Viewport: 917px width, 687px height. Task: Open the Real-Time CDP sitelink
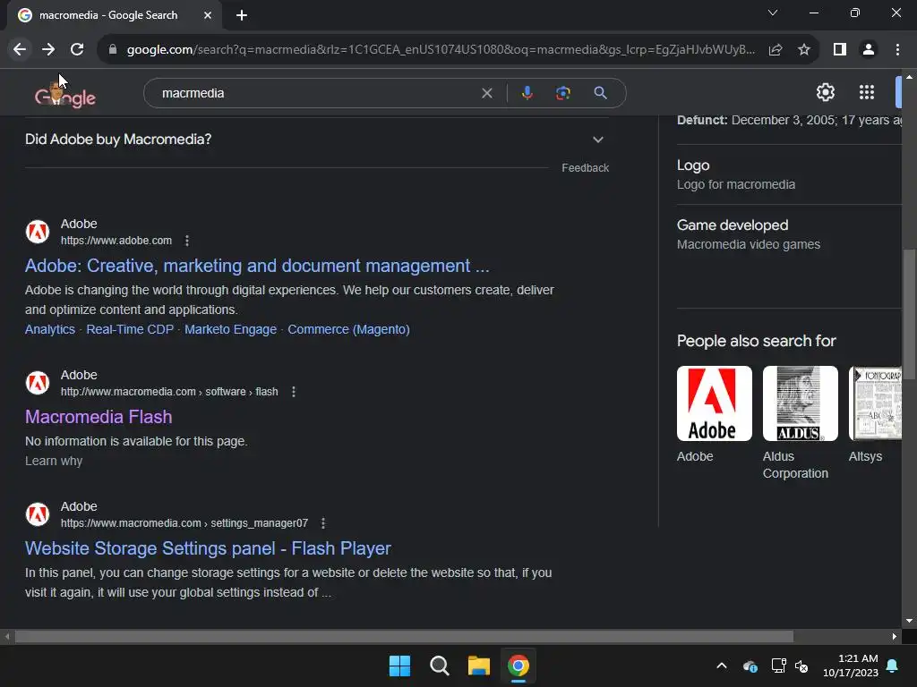click(x=130, y=329)
